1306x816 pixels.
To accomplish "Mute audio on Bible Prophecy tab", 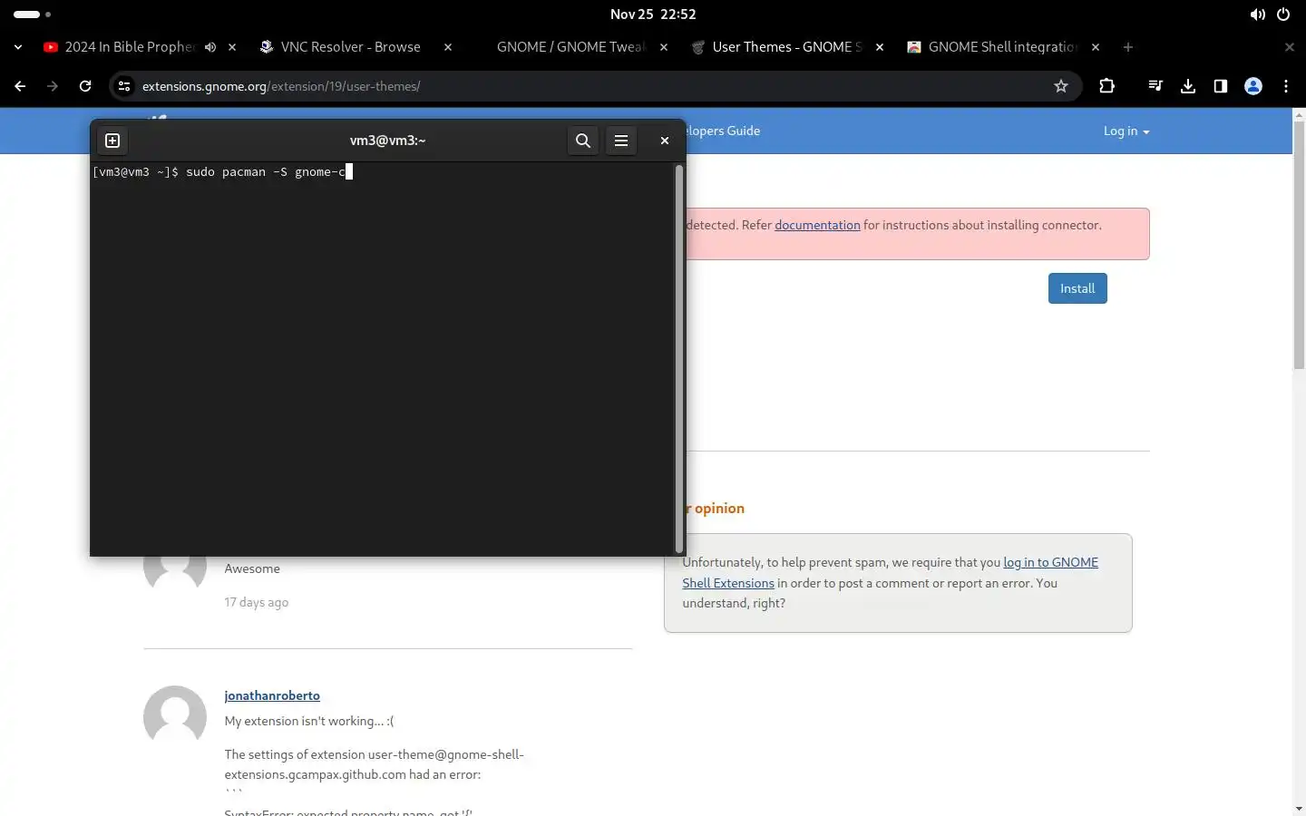I will click(x=210, y=47).
